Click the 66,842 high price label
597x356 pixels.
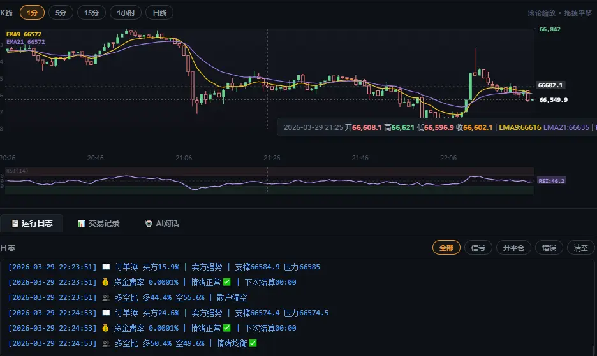click(550, 29)
